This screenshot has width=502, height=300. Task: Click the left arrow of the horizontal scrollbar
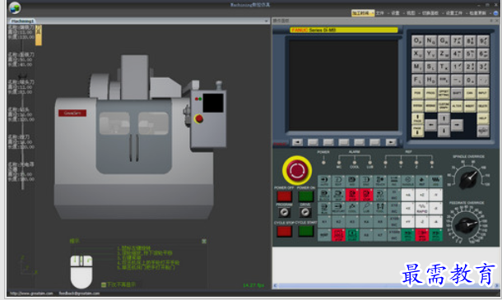[275, 285]
